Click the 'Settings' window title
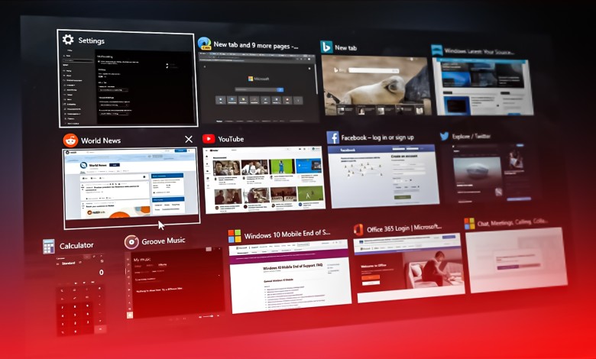 [x=91, y=40]
